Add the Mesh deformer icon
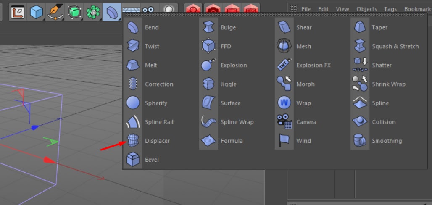The image size is (432, 205). pos(284,46)
